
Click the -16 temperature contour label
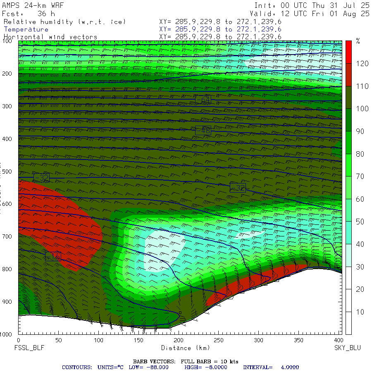coord(53,256)
